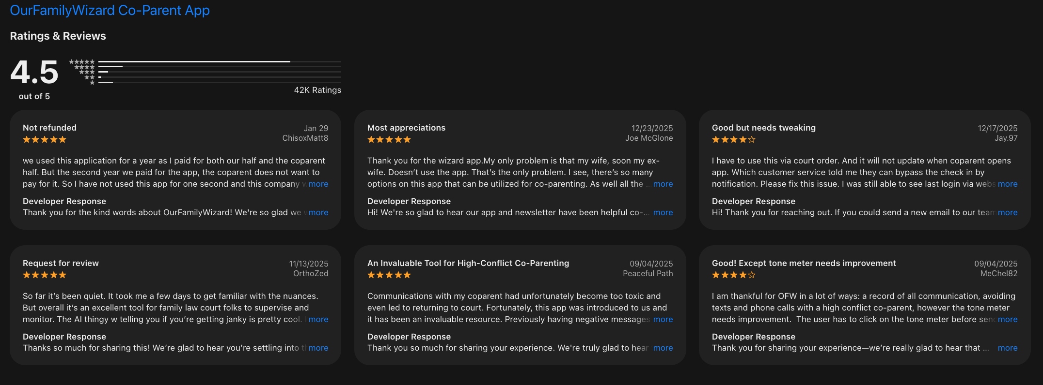Click the four-star icon in the rating breakdown

(x=84, y=67)
